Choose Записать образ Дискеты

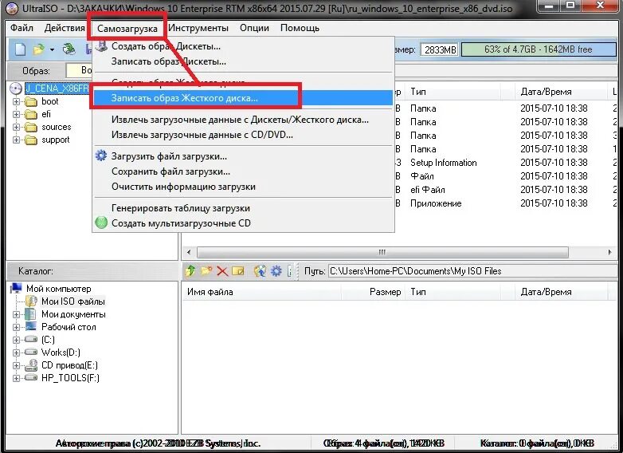(x=243, y=61)
